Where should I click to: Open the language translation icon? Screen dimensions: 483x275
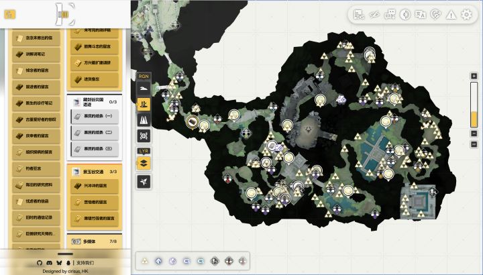tap(421, 15)
